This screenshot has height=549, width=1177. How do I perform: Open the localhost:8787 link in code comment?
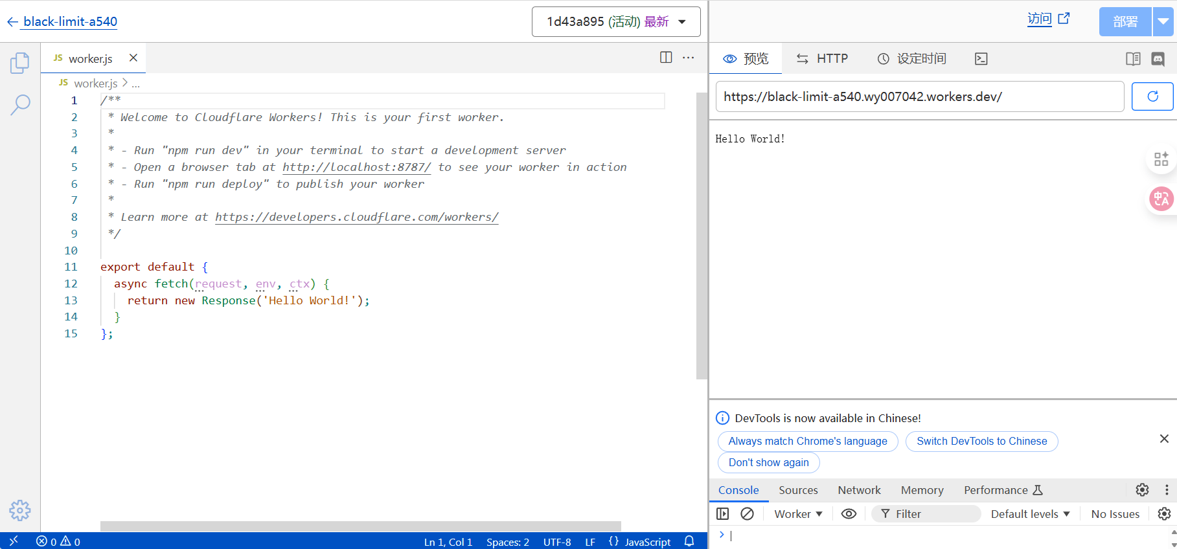tap(356, 167)
